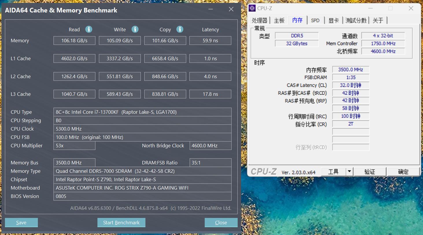Select the 主板 (Mainboard) tab
Viewport: 423px width, 235px height.
click(x=279, y=20)
